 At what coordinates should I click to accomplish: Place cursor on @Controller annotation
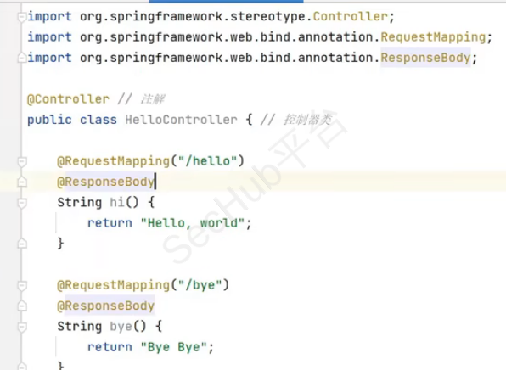point(69,99)
